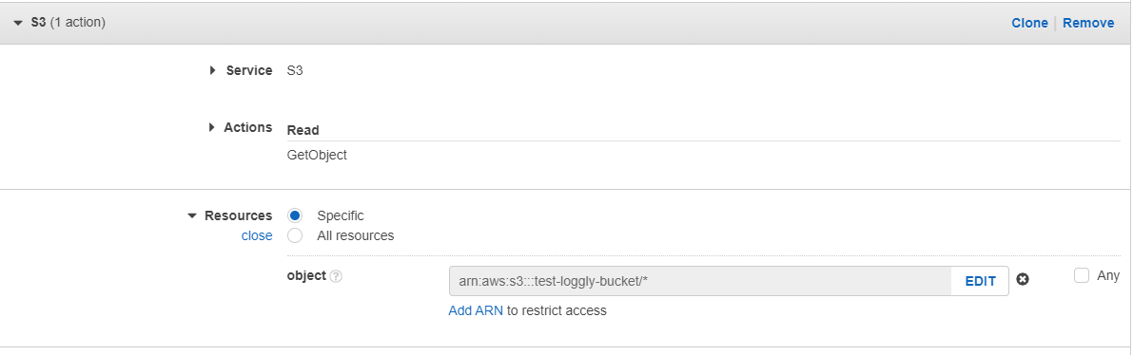Image resolution: width=1133 pixels, height=355 pixels.
Task: Click the close link under Resources
Action: (x=257, y=235)
